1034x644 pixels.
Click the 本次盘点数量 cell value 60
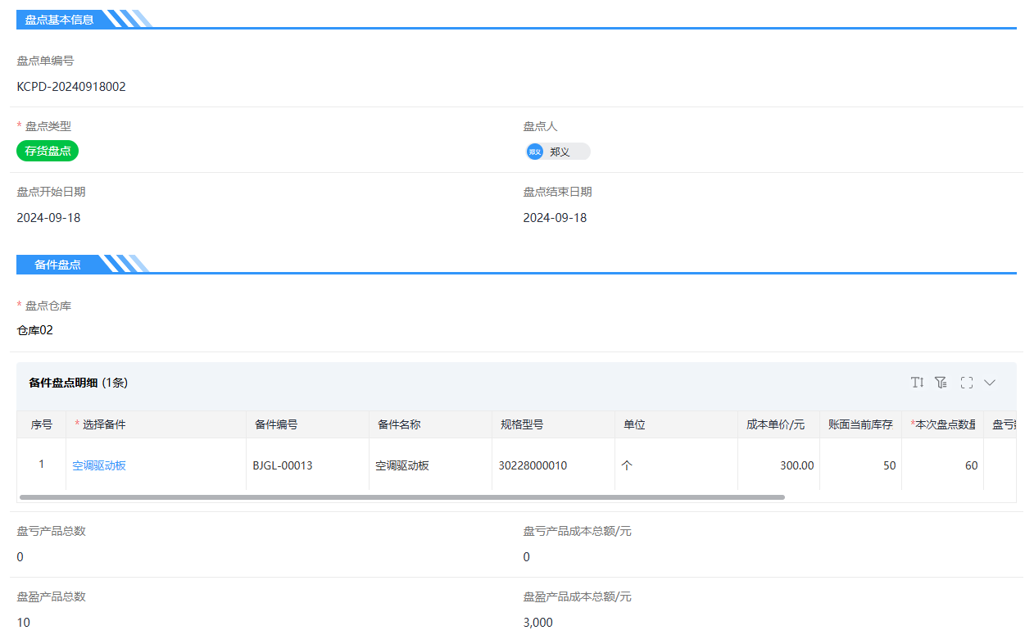pos(971,465)
